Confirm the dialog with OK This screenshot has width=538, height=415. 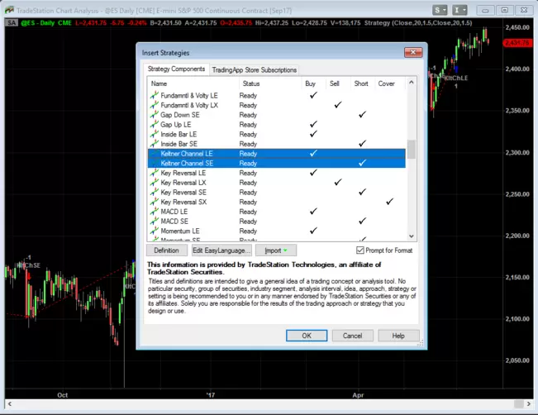coord(307,336)
